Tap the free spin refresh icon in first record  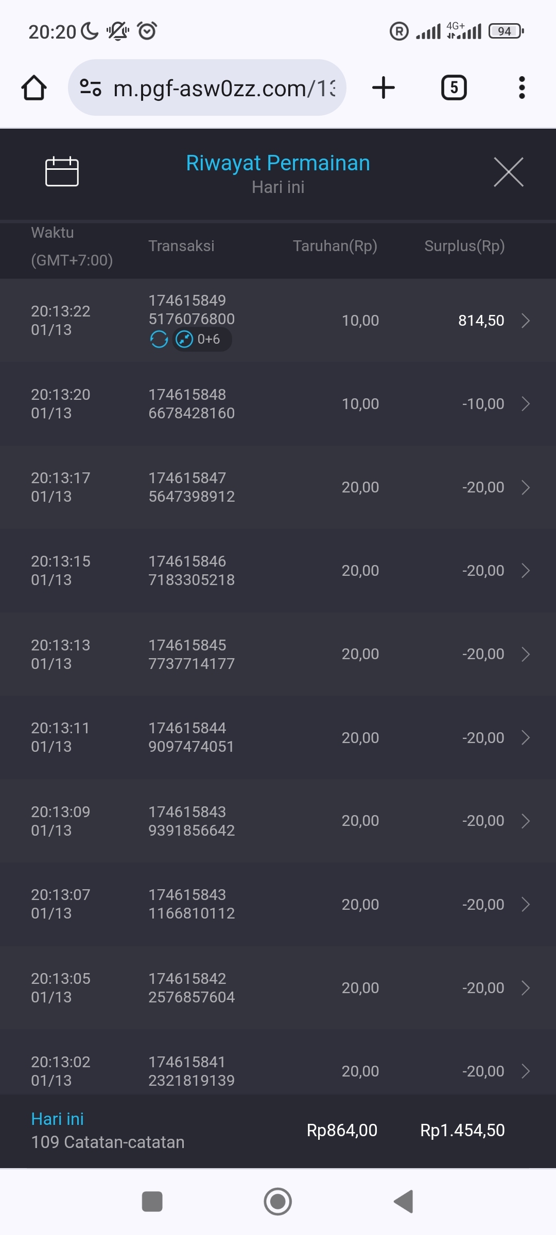pyautogui.click(x=159, y=339)
